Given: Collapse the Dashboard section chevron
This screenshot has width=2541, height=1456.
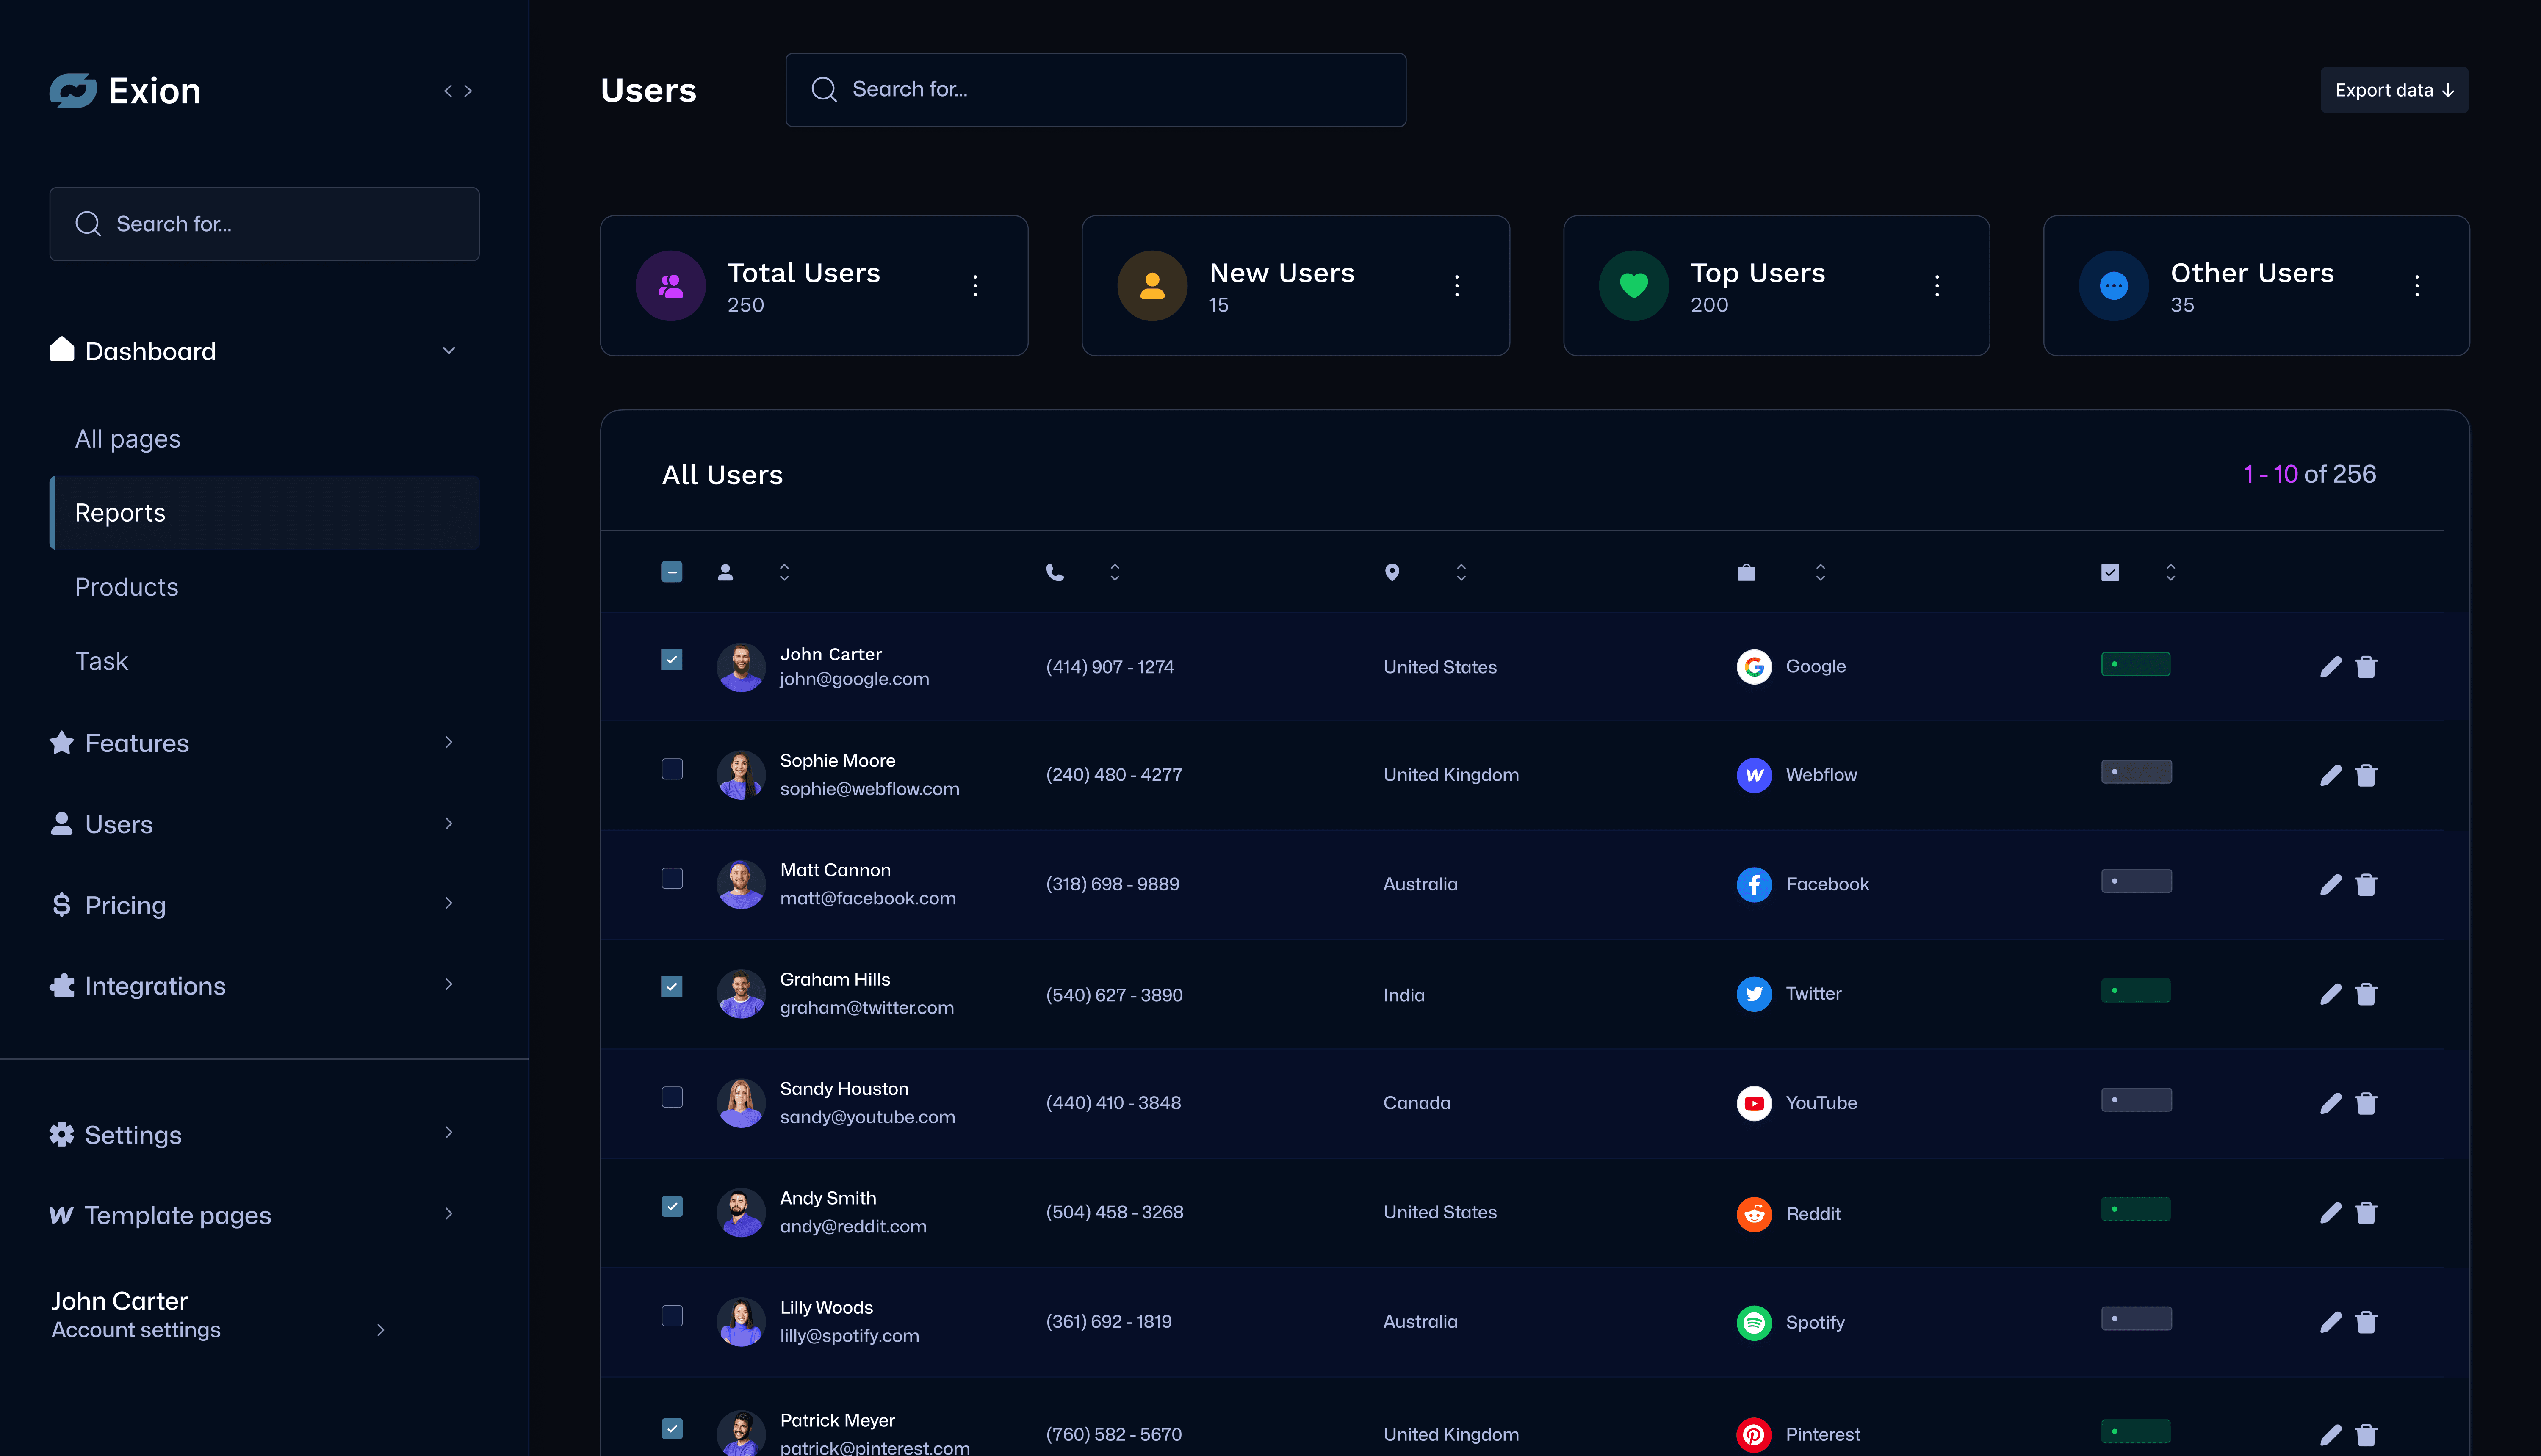Looking at the screenshot, I should click(448, 351).
